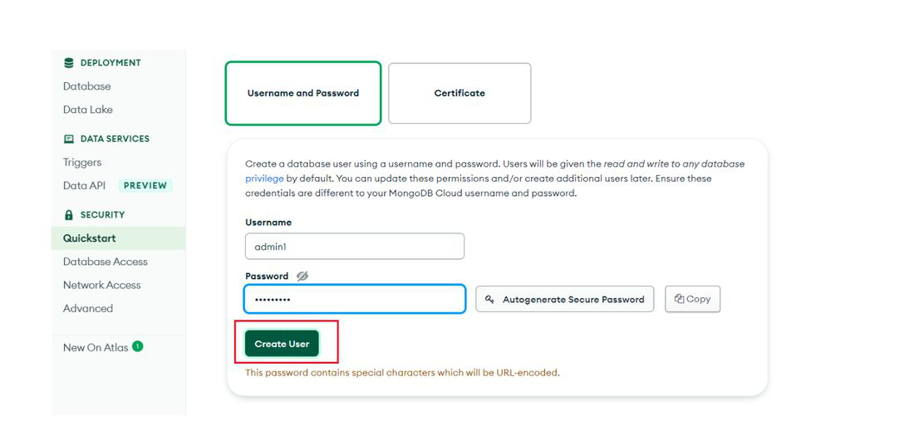
Task: Open Data API preview page
Action: pyautogui.click(x=85, y=186)
